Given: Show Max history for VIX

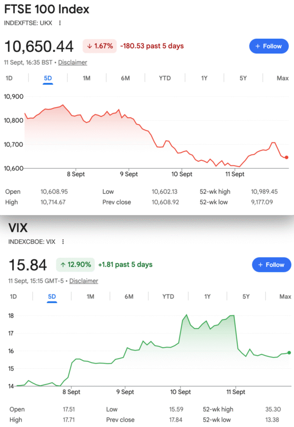Looking at the screenshot, I should tap(285, 297).
